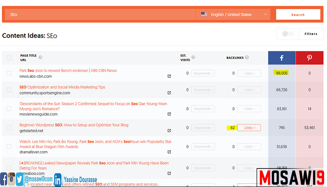This screenshot has width=327, height=187.
Task: Click the highlighted 99,005 Facebook count
Action: pos(282,73)
